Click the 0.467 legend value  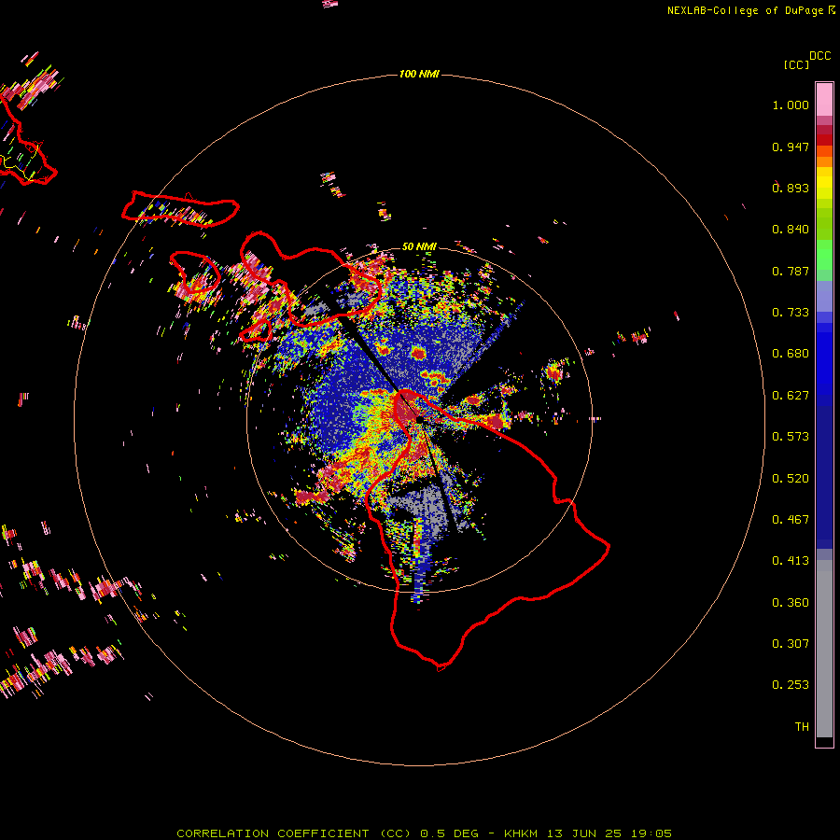pos(791,520)
